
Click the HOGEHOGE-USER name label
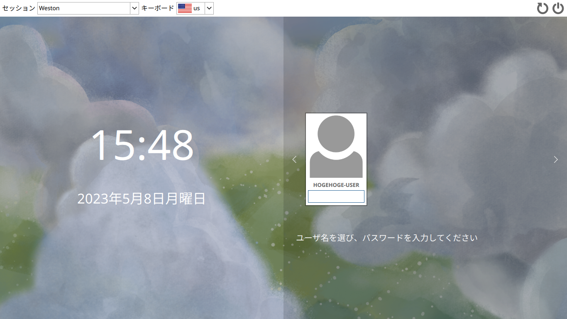[x=336, y=185]
